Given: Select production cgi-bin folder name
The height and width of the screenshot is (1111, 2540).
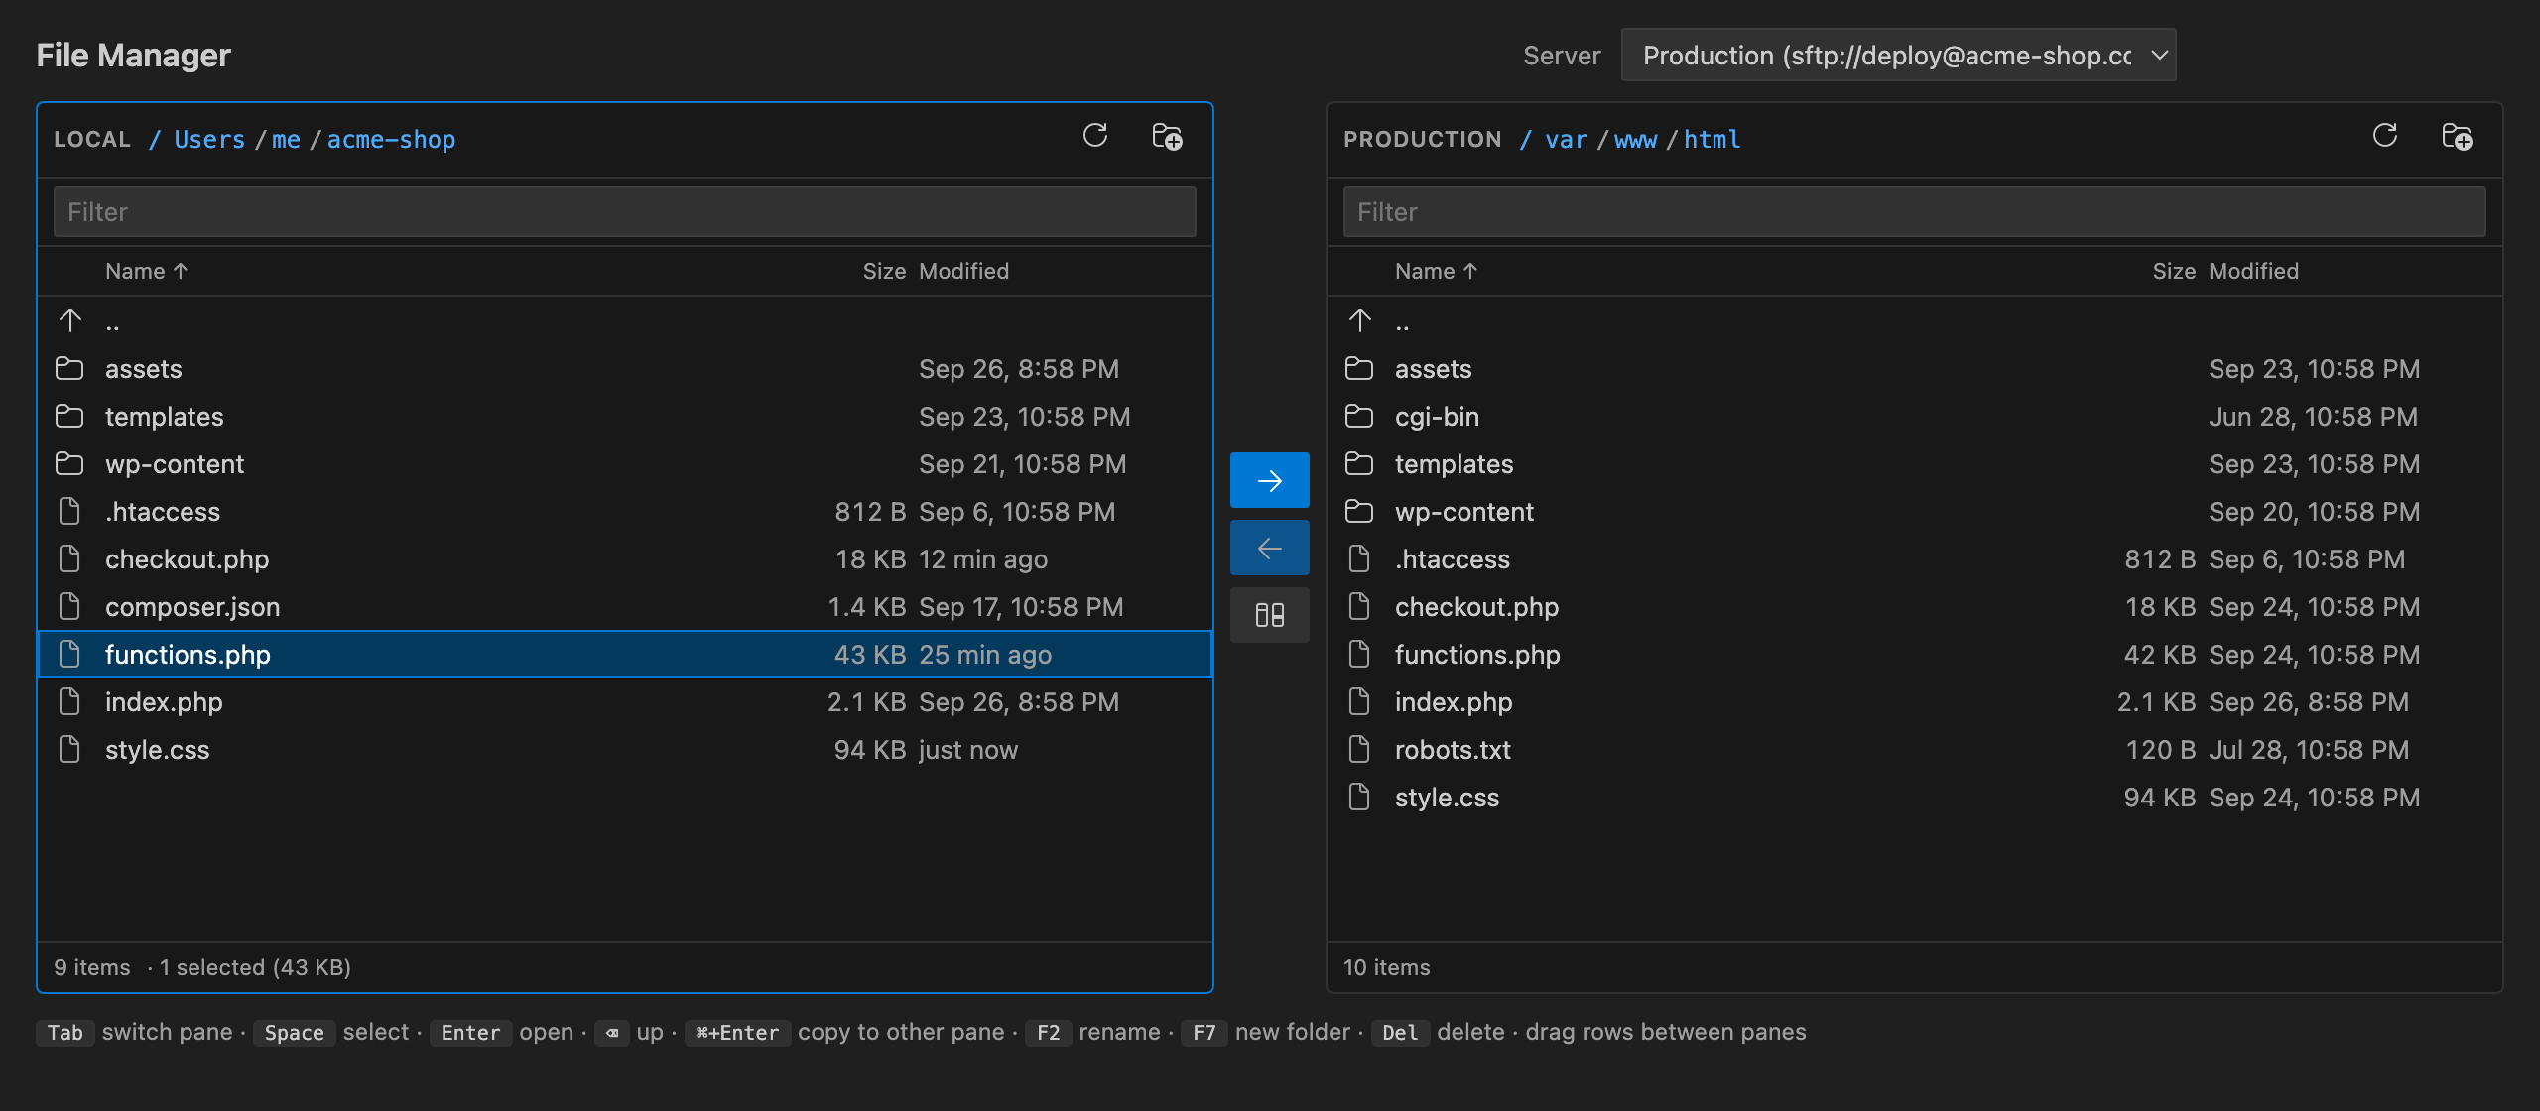Looking at the screenshot, I should click(x=1437, y=417).
